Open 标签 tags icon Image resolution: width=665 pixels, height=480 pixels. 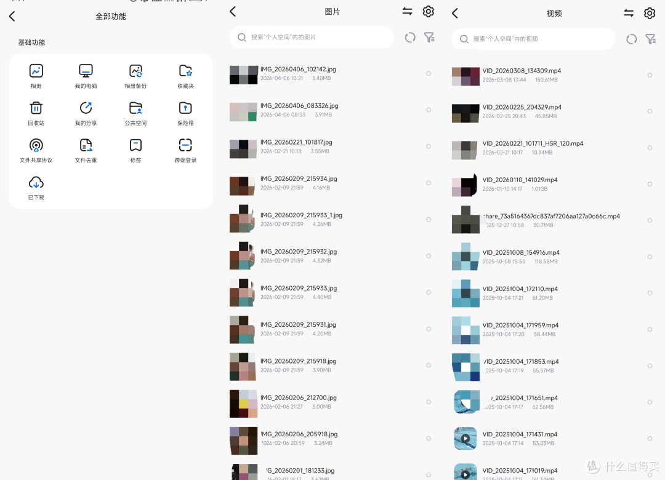135,145
